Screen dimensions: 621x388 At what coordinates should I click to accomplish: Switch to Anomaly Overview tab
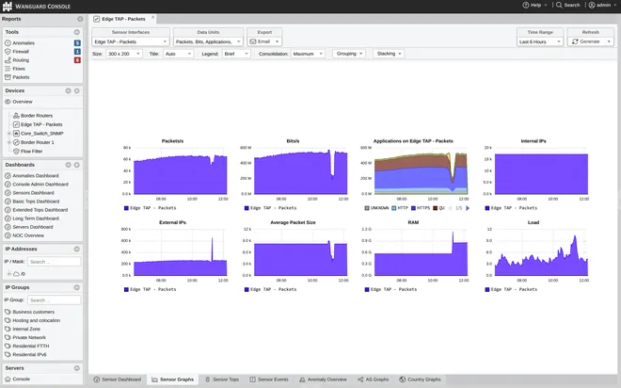(x=323, y=380)
